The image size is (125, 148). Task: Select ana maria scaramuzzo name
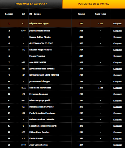tap(40, 88)
